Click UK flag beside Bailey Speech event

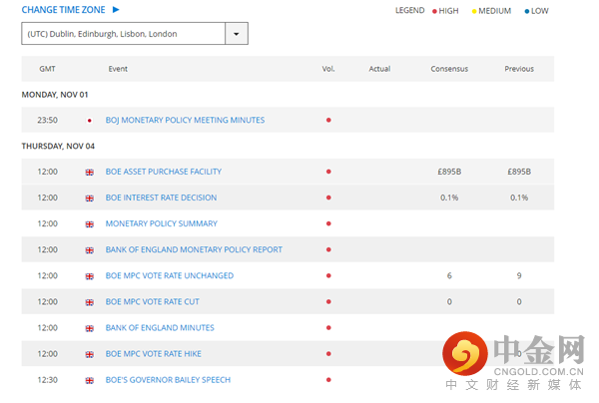coord(89,380)
